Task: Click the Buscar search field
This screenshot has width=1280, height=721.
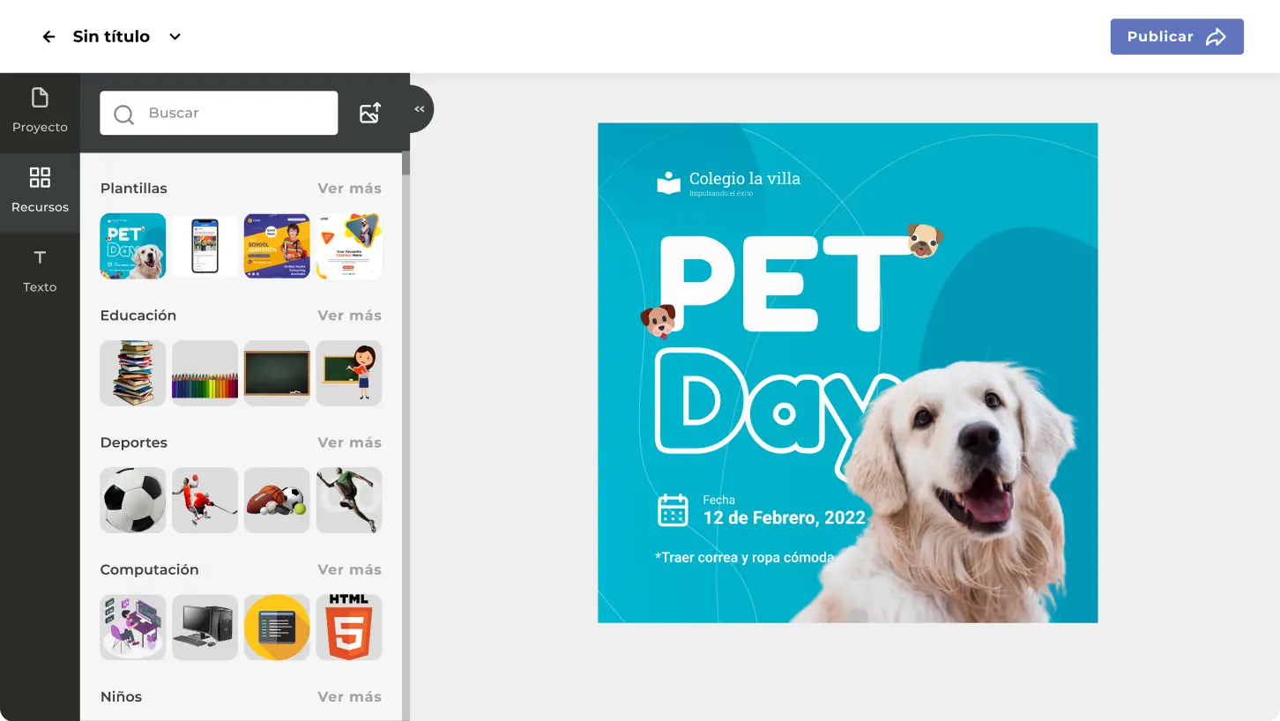Action: pyautogui.click(x=219, y=113)
